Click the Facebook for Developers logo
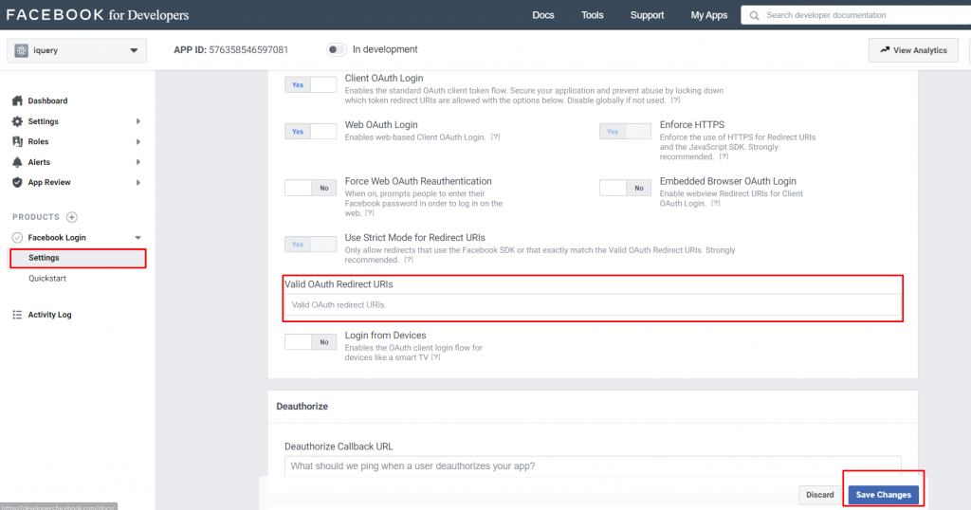 point(98,15)
